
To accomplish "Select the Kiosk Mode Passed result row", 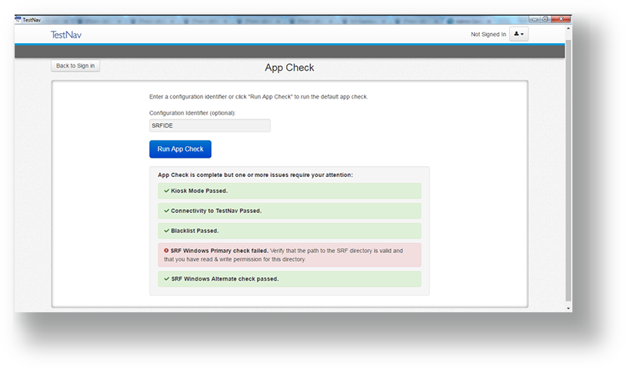I will 289,191.
